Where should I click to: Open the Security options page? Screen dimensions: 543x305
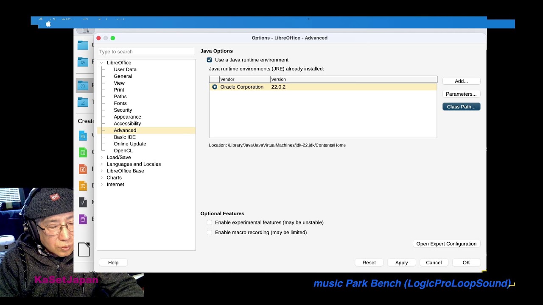tap(123, 110)
